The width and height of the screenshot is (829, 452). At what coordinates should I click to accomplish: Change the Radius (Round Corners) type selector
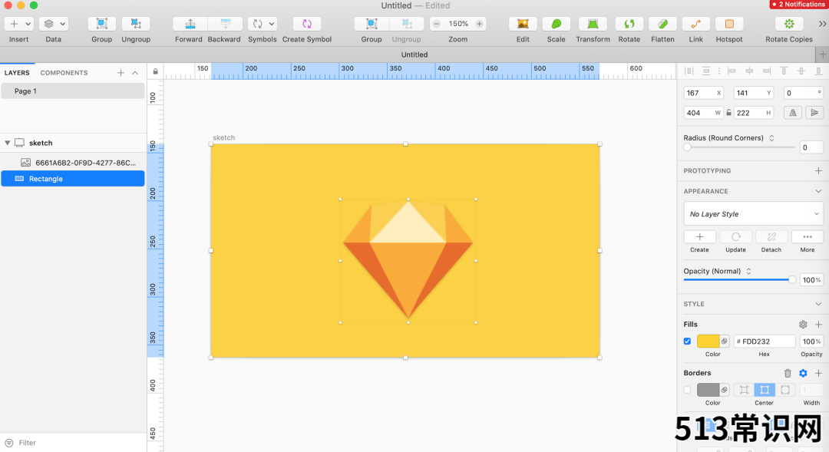[772, 138]
